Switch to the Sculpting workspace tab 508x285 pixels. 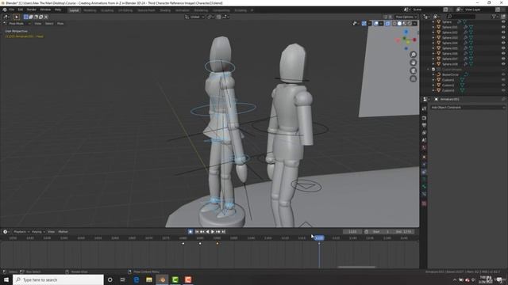(x=107, y=10)
